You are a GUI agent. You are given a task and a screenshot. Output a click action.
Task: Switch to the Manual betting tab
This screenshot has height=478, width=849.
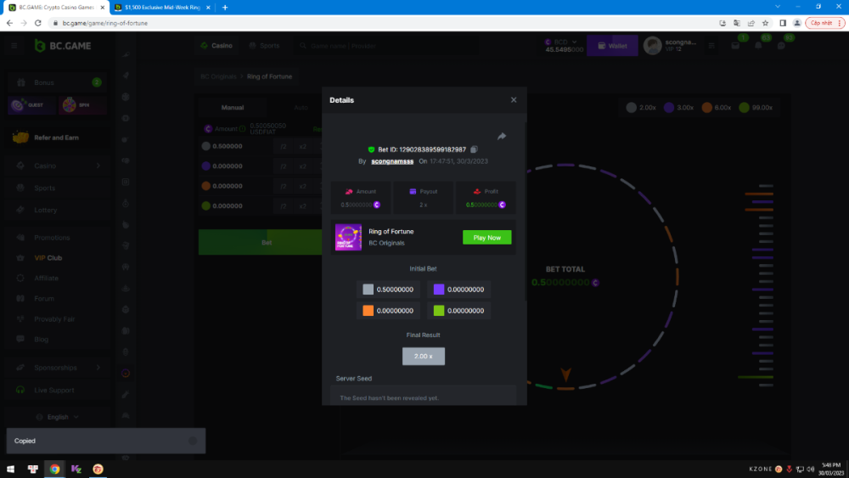(233, 108)
